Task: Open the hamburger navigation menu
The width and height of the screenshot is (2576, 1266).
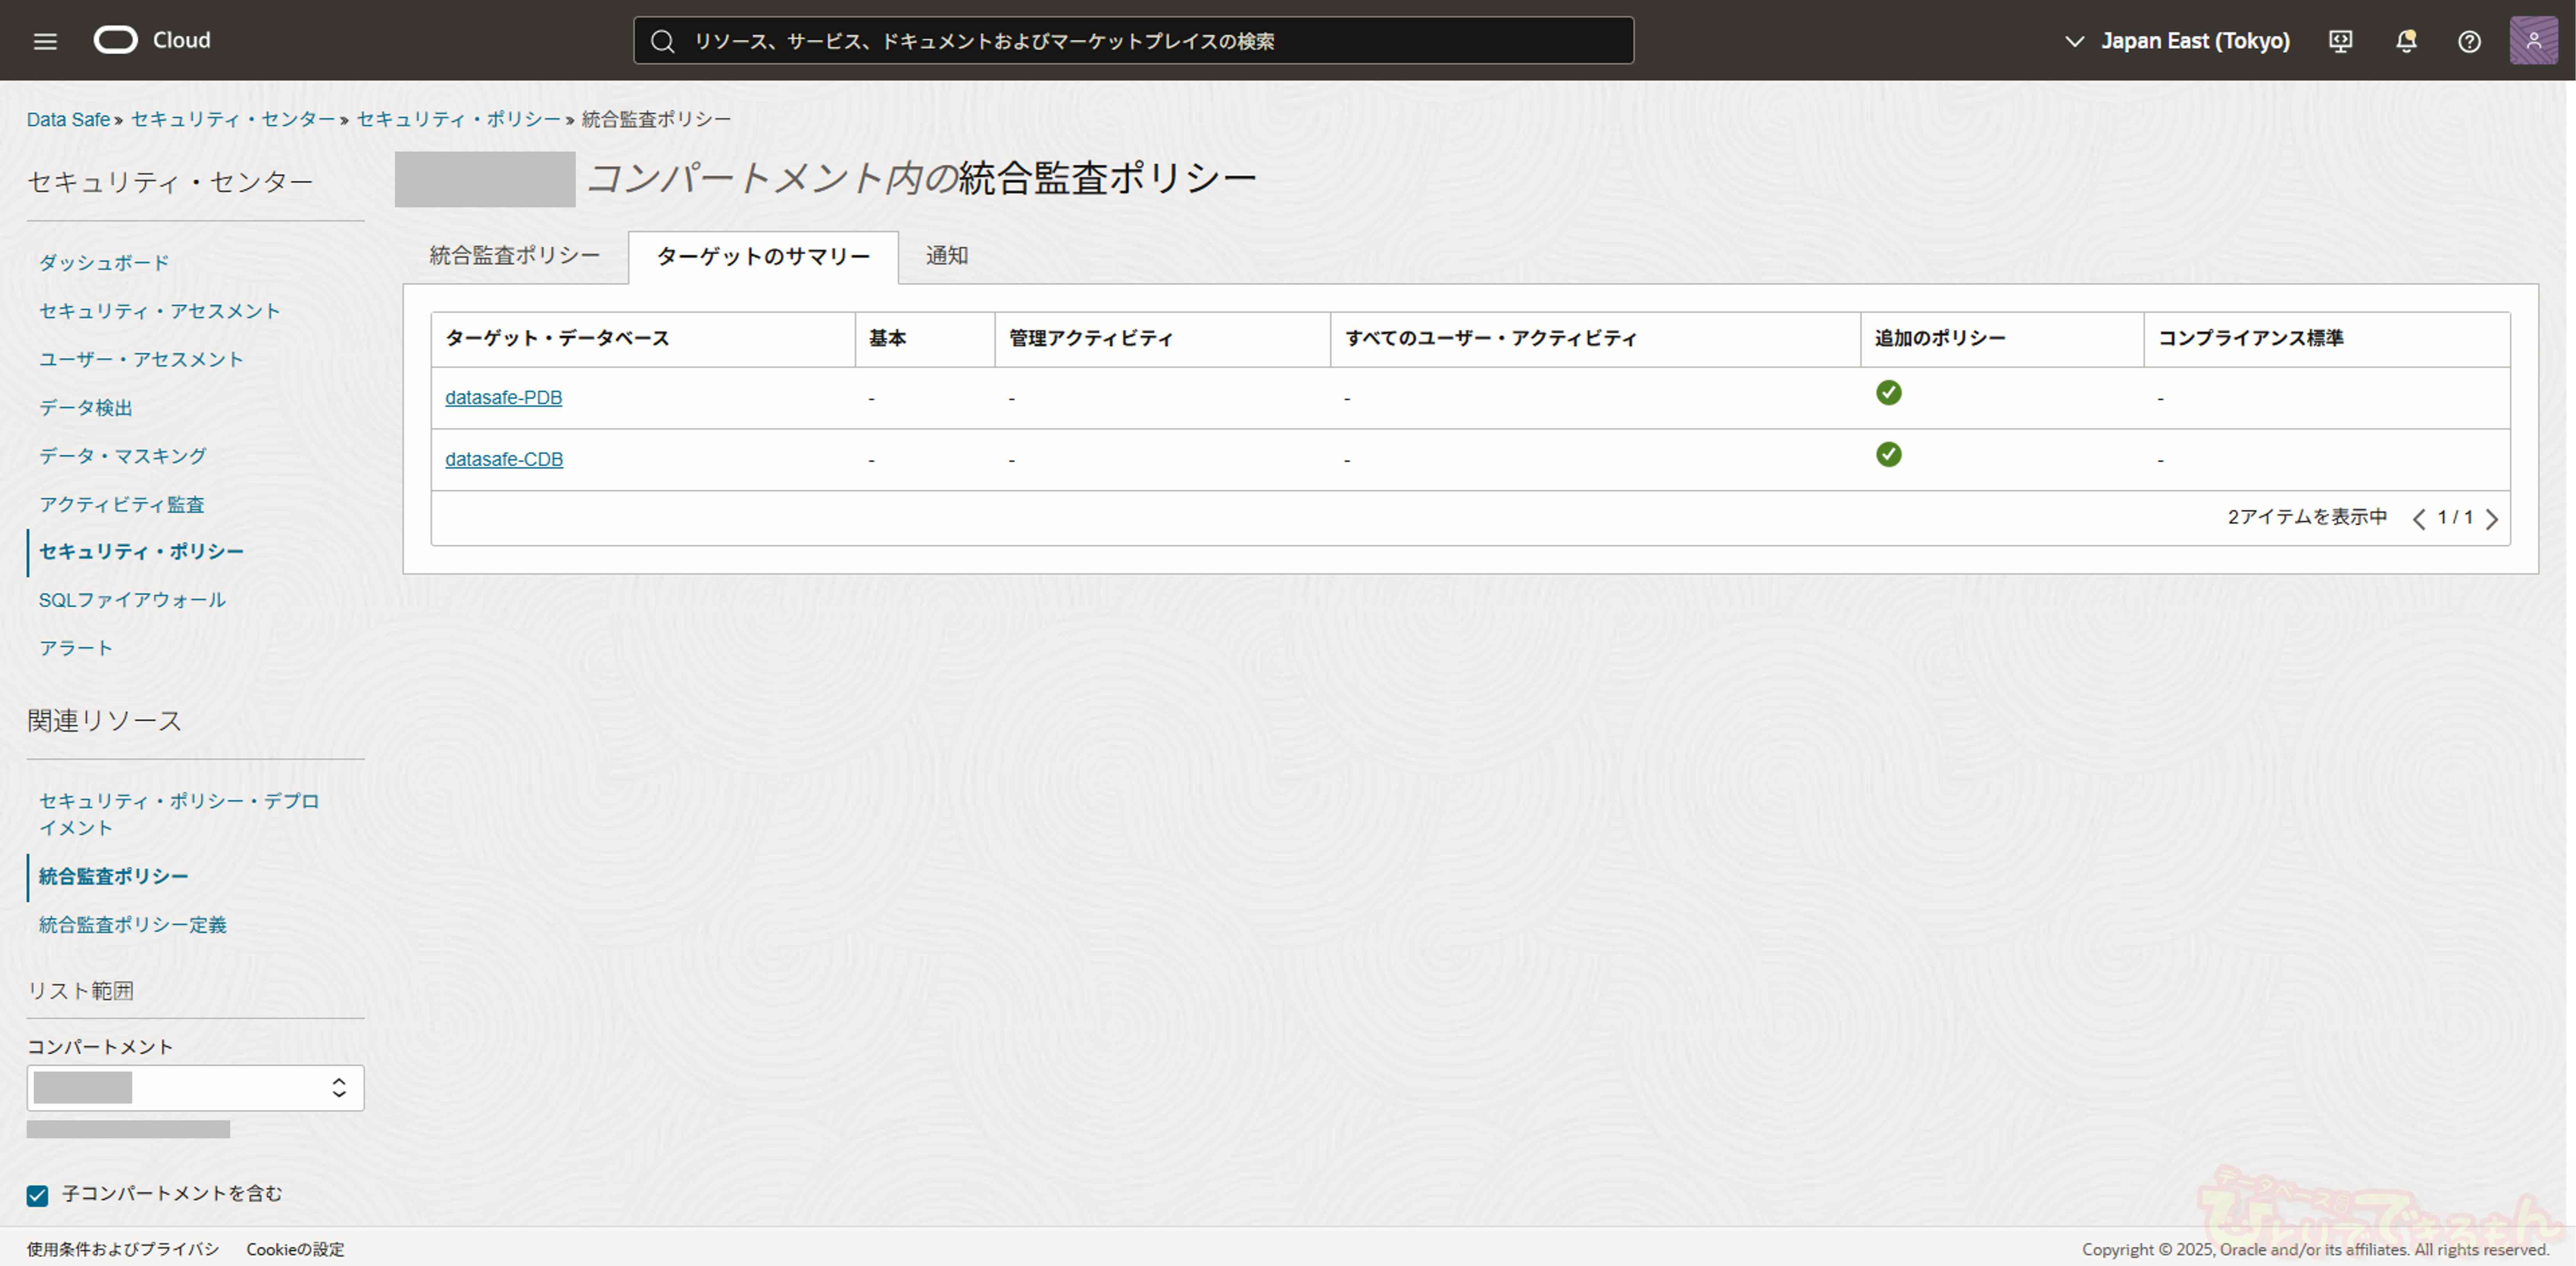Action: 45,41
